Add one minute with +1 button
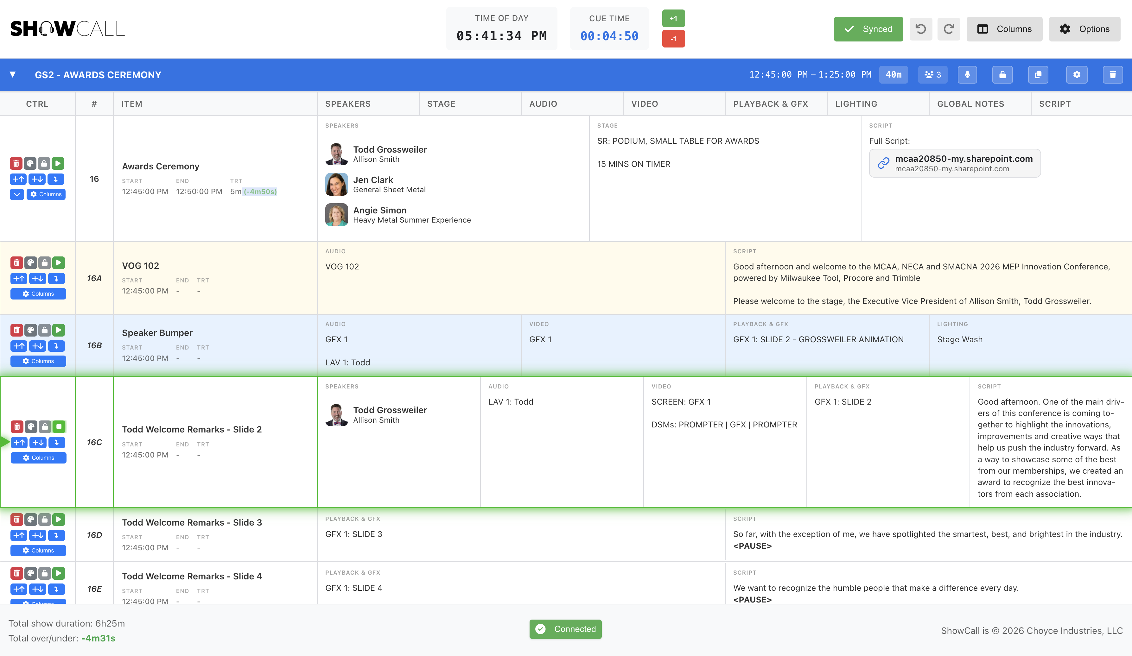The height and width of the screenshot is (656, 1132). [673, 18]
